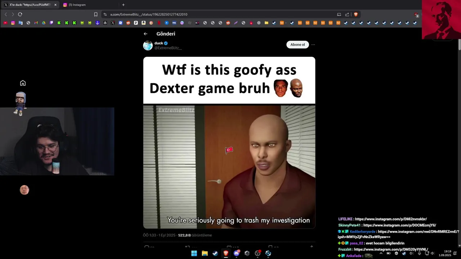Open Discord from the taskbar

click(x=237, y=253)
